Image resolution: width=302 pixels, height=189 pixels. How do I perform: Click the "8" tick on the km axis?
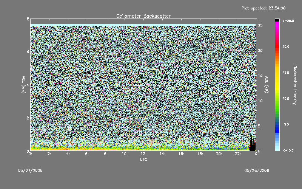point(28,19)
